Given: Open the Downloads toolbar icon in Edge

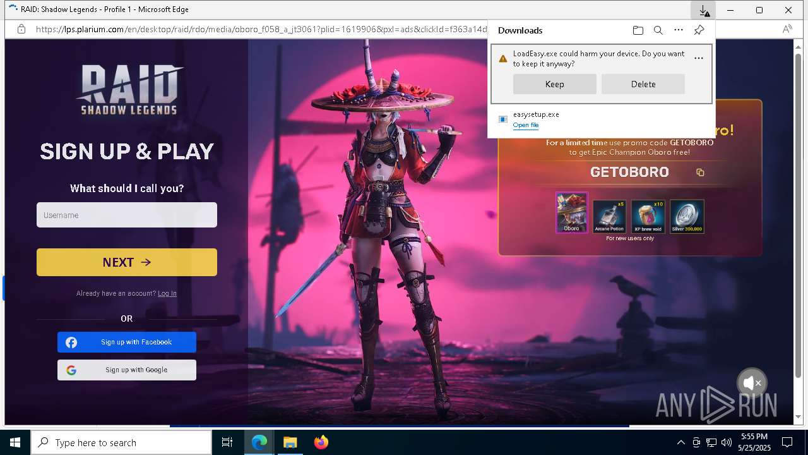Looking at the screenshot, I should (x=703, y=10).
